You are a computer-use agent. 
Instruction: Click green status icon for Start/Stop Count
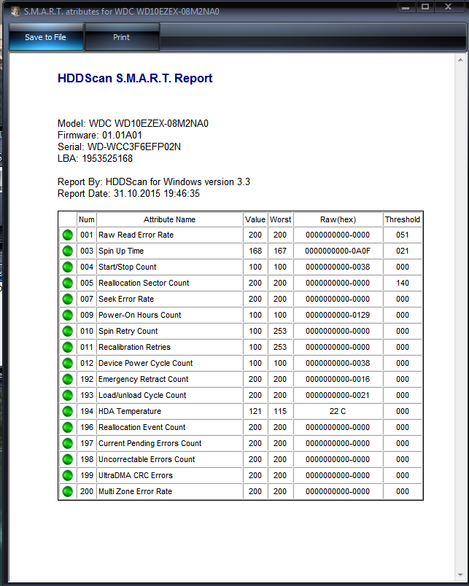(68, 267)
